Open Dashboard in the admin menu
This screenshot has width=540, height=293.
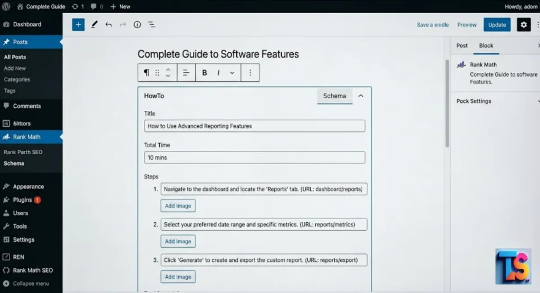point(31,24)
